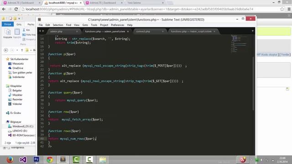
Task: Open Sublime Text from the taskbar
Action: (63, 159)
